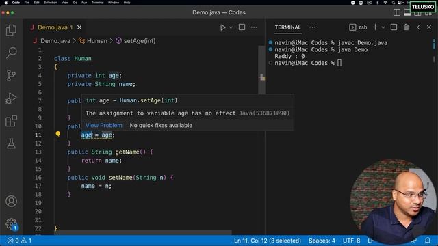Open the Help menu

[127, 3]
